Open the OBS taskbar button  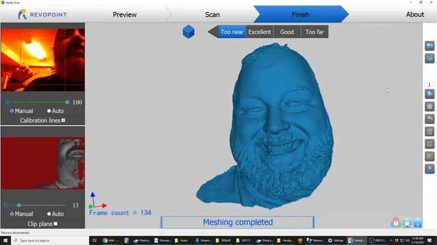coord(378,240)
